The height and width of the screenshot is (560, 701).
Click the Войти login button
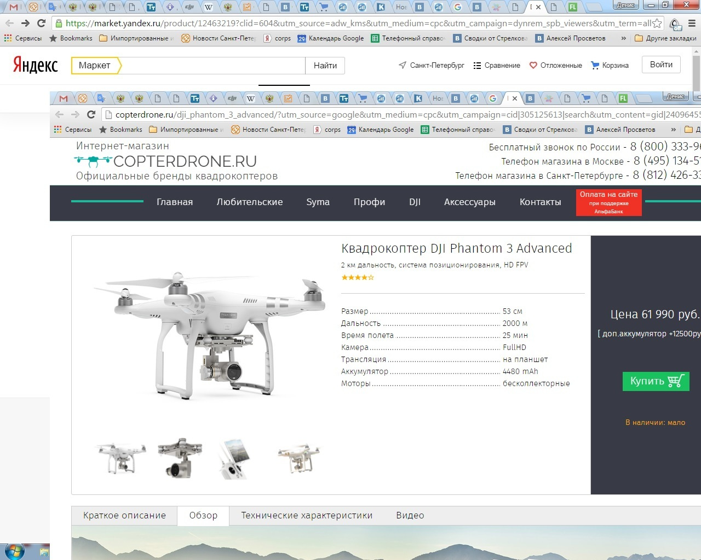point(661,65)
